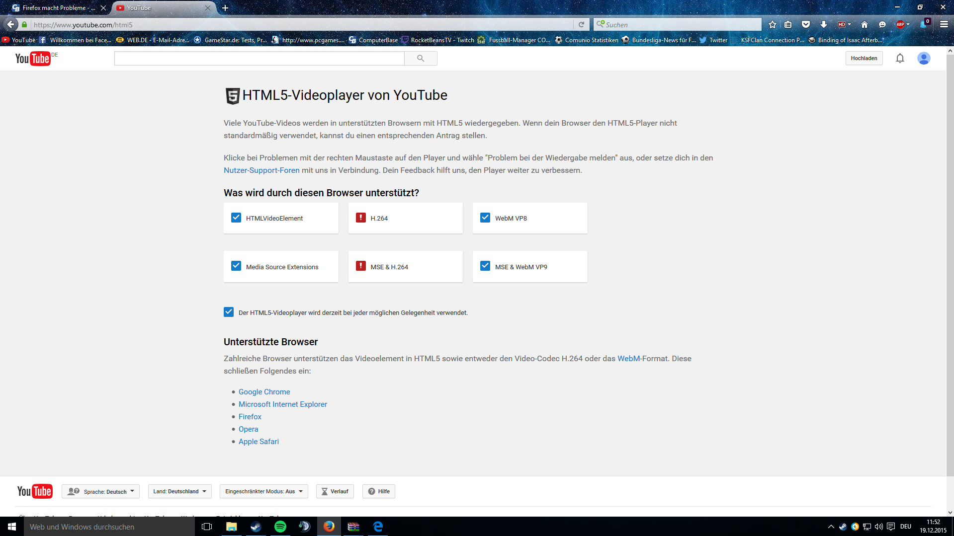Go to Firefox home page icon
The height and width of the screenshot is (536, 954).
(865, 24)
